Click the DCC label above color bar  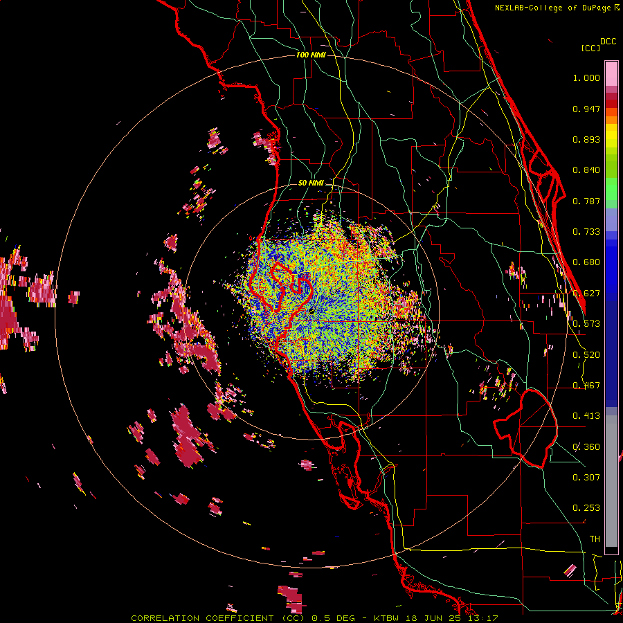pos(608,42)
